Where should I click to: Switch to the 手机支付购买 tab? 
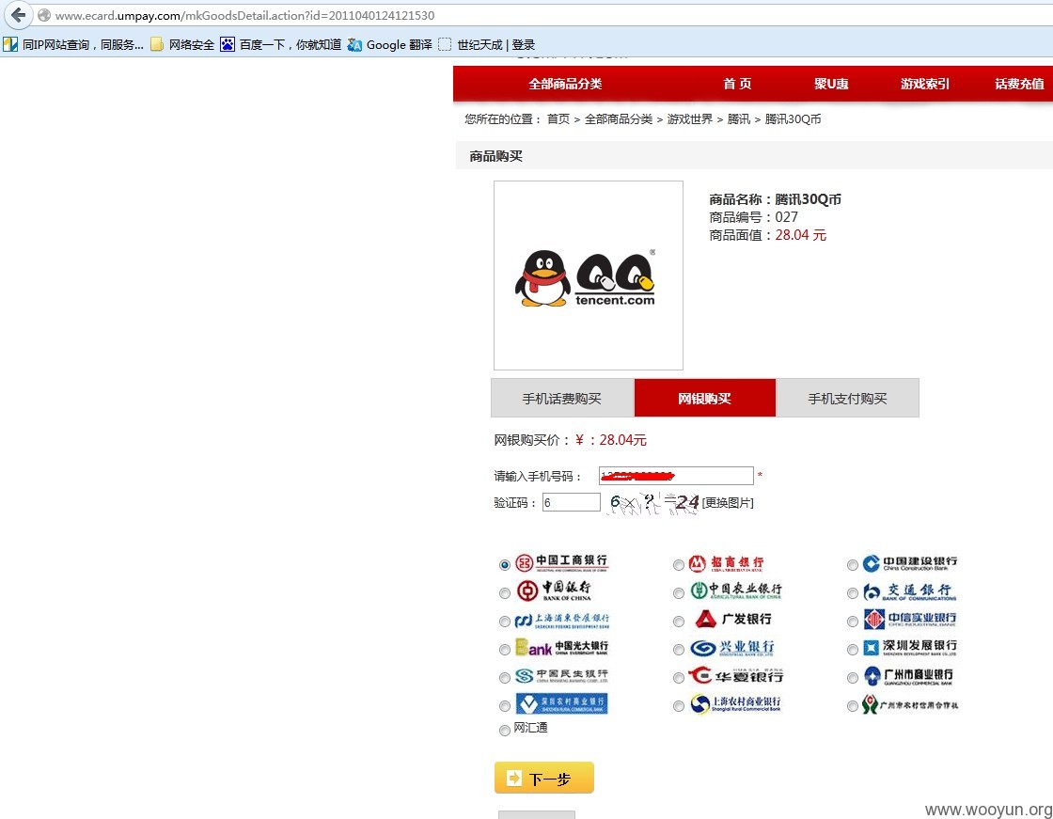pos(847,399)
